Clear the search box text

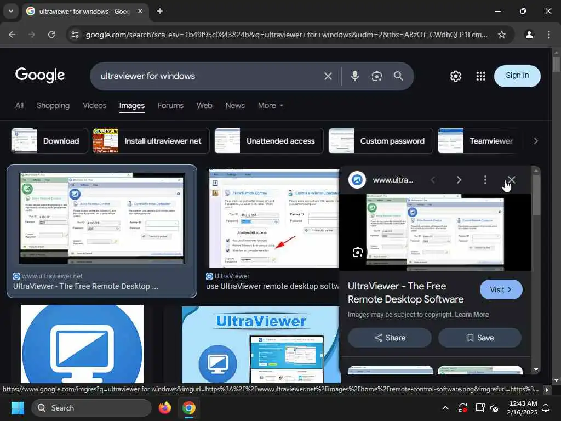328,76
